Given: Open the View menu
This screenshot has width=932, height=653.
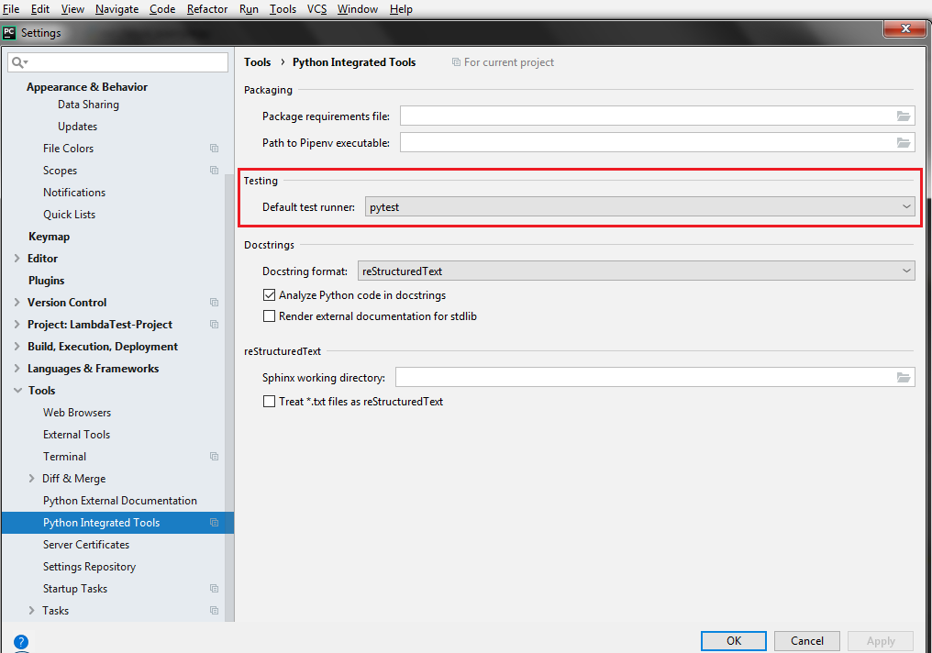Looking at the screenshot, I should click(x=72, y=9).
